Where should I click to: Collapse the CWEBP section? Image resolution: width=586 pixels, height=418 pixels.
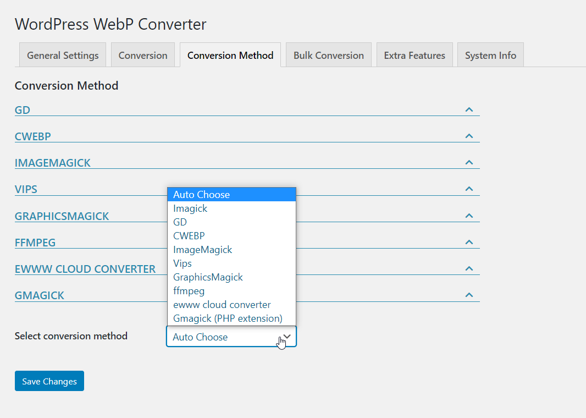pyautogui.click(x=469, y=135)
